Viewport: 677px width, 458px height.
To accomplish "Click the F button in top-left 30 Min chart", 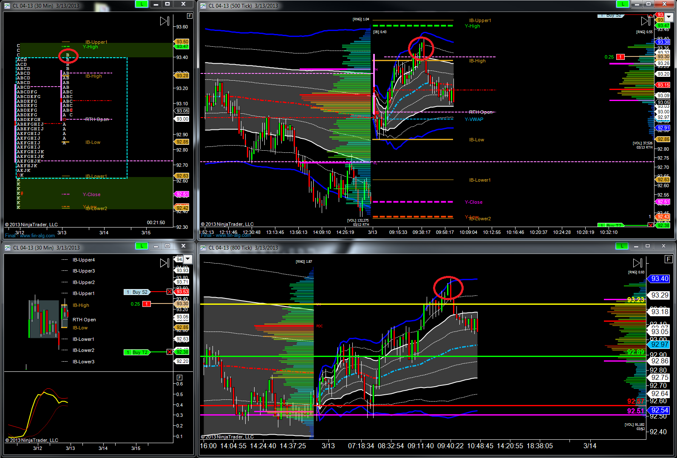I will point(190,16).
